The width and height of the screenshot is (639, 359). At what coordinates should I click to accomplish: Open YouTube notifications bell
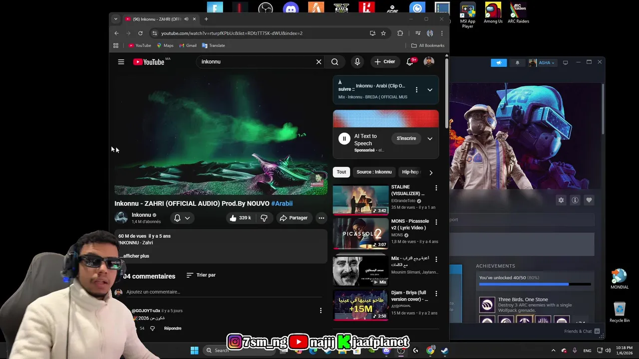(x=410, y=62)
